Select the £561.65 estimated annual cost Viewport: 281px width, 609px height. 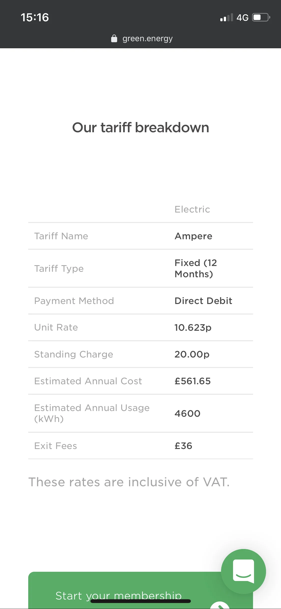pyautogui.click(x=193, y=381)
